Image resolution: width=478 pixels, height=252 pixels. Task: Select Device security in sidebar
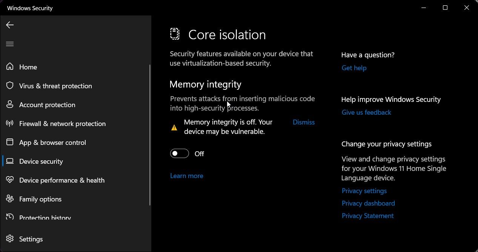click(x=41, y=161)
